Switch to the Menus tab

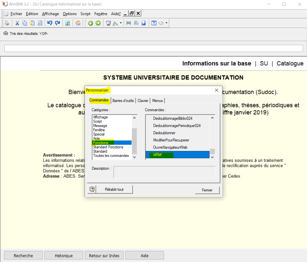tap(157, 100)
